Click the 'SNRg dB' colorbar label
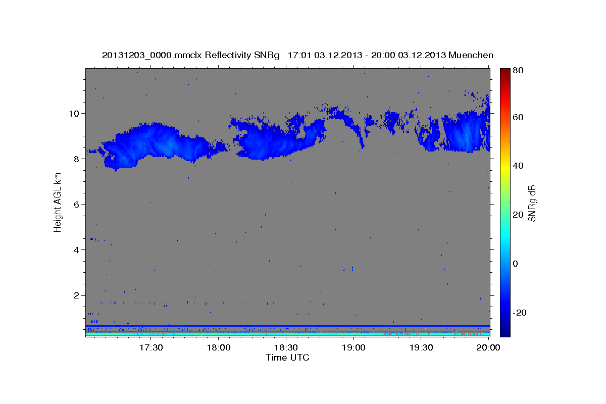Screen dimensions: 606x404 pos(532,203)
